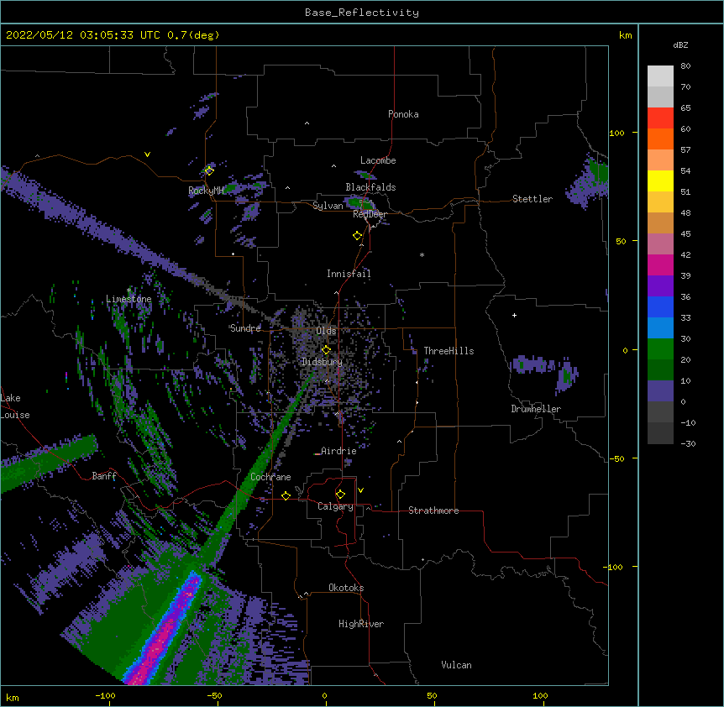
Task: Click the ThreeHills town label
Action: (449, 351)
